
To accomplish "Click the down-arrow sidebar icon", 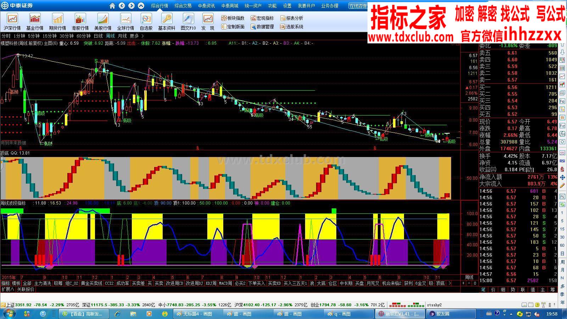I will click(562, 52).
